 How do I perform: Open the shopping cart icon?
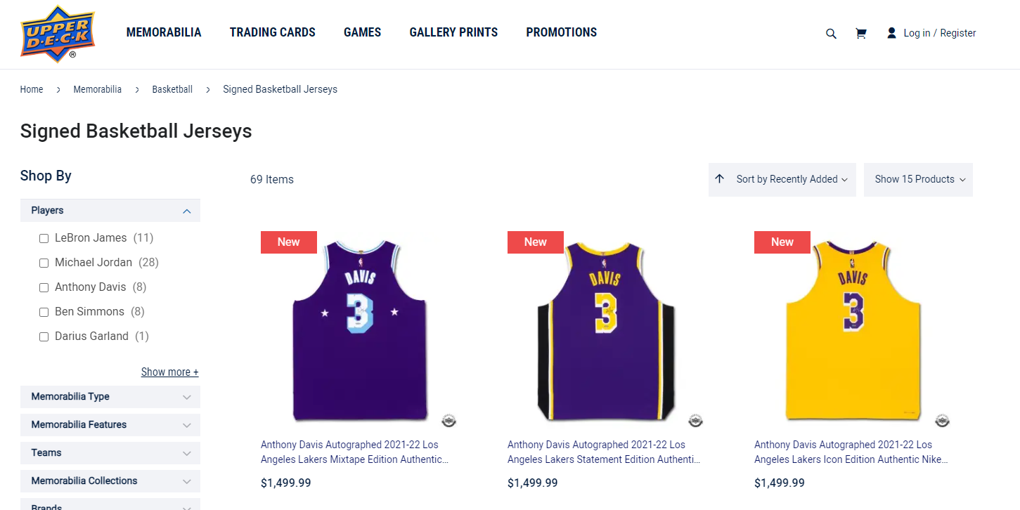pos(860,34)
